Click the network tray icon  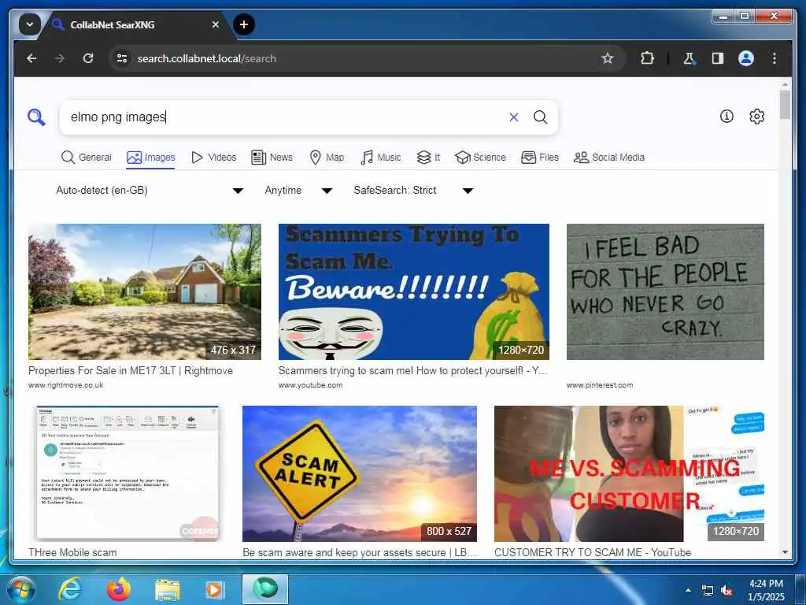click(x=708, y=591)
